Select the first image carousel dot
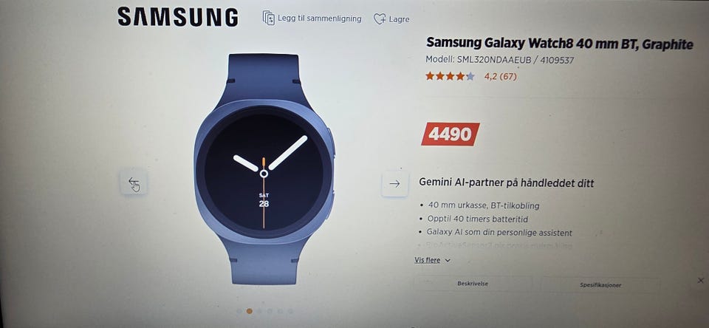709x328 pixels. point(239,311)
